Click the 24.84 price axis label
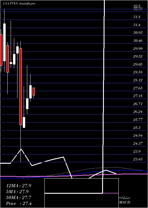Viewport: 148px width, 208px height. pos(138,135)
